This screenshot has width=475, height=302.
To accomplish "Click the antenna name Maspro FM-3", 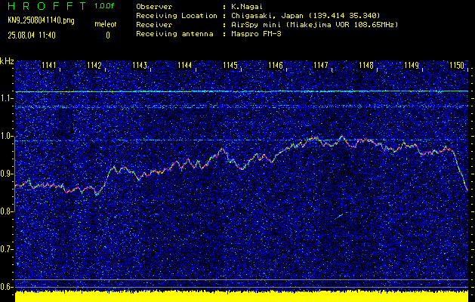I will [x=256, y=34].
